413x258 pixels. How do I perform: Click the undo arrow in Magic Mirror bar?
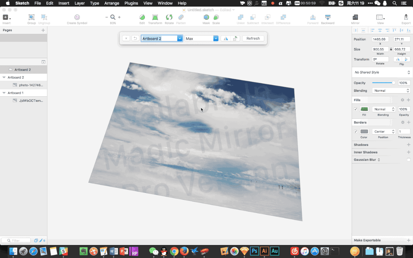point(135,38)
